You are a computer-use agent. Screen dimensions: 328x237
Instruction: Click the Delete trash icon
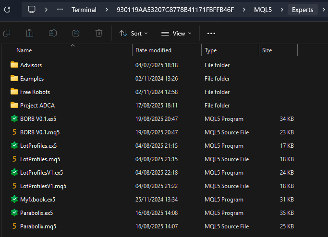tap(99, 33)
